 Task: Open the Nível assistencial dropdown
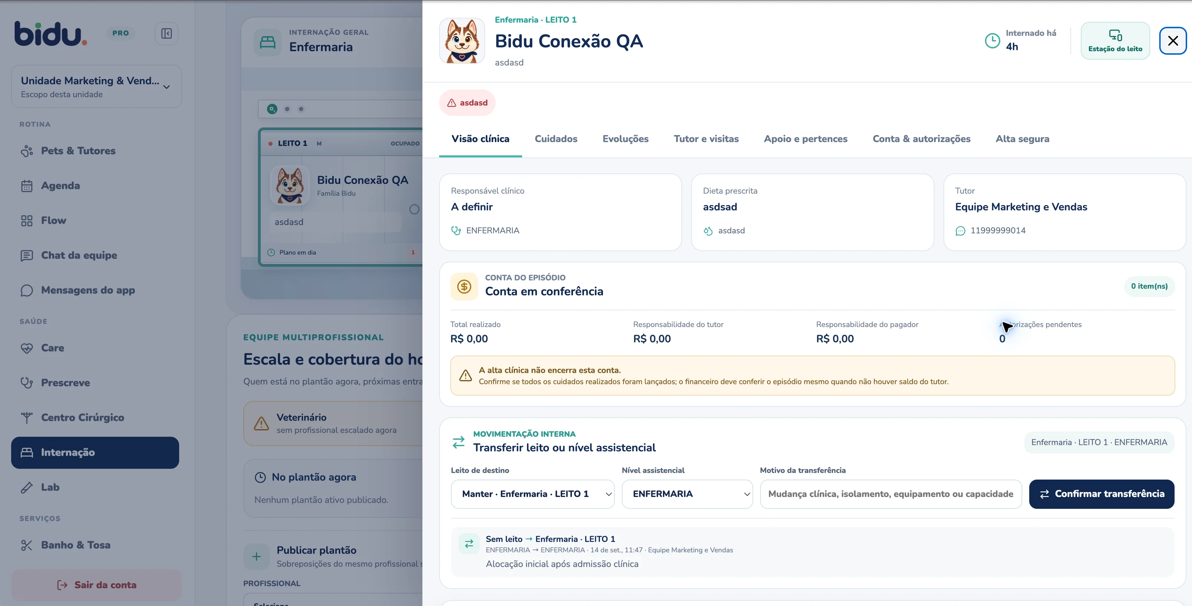(687, 494)
